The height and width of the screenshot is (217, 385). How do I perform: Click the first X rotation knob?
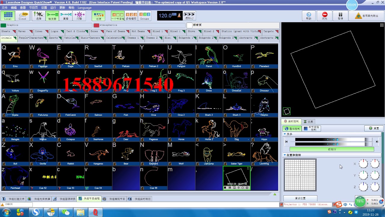click(363, 164)
